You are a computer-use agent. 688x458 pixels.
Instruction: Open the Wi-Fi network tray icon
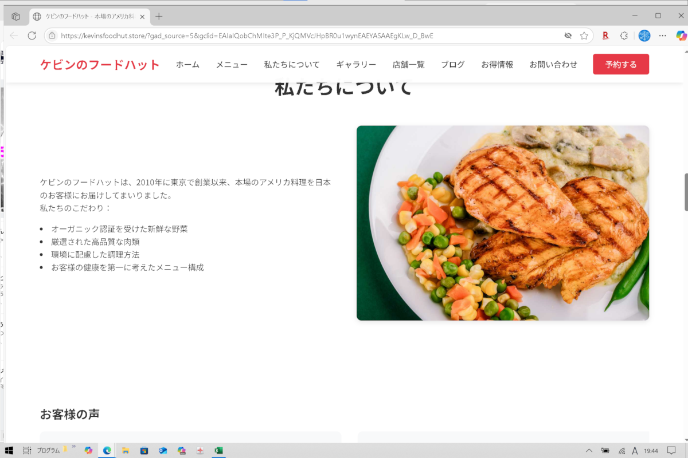[x=621, y=451]
